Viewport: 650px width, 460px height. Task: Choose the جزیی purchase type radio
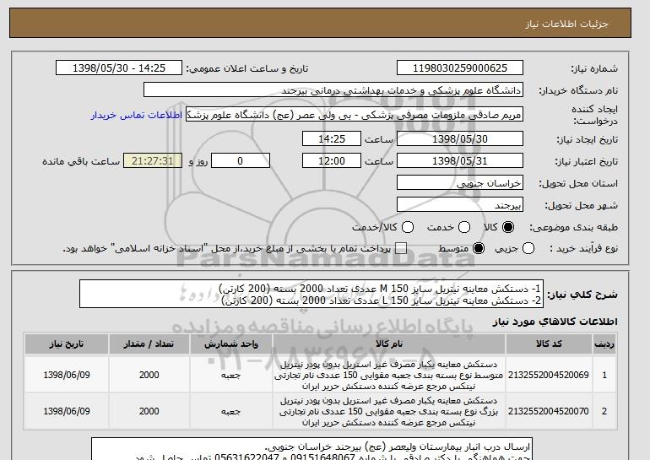pyautogui.click(x=528, y=249)
